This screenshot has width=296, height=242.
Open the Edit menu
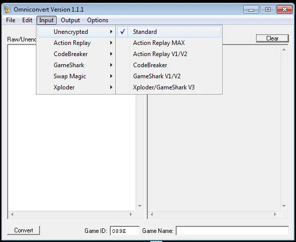coord(27,20)
